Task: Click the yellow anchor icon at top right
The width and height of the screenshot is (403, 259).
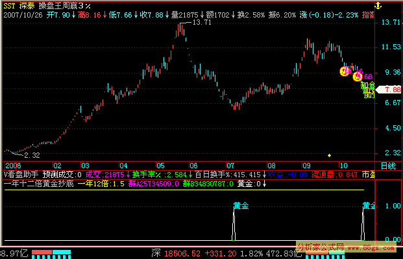Action: 378,5
